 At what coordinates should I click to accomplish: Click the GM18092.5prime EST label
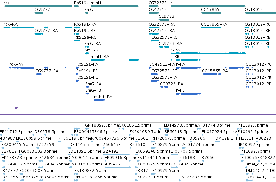(102, 125)
